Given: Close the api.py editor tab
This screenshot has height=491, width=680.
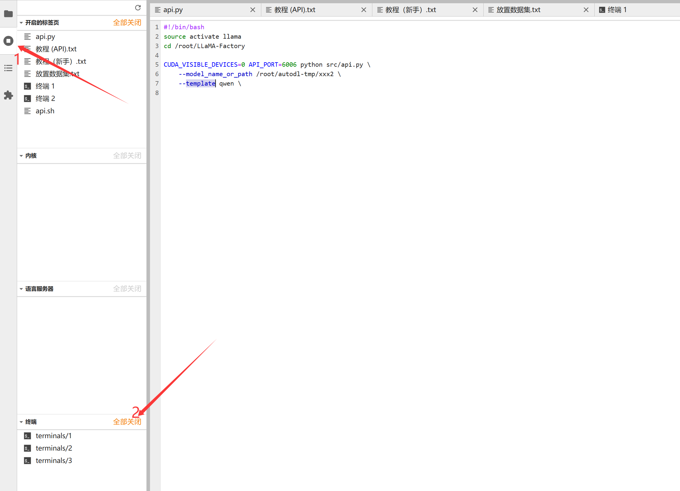Looking at the screenshot, I should [253, 10].
